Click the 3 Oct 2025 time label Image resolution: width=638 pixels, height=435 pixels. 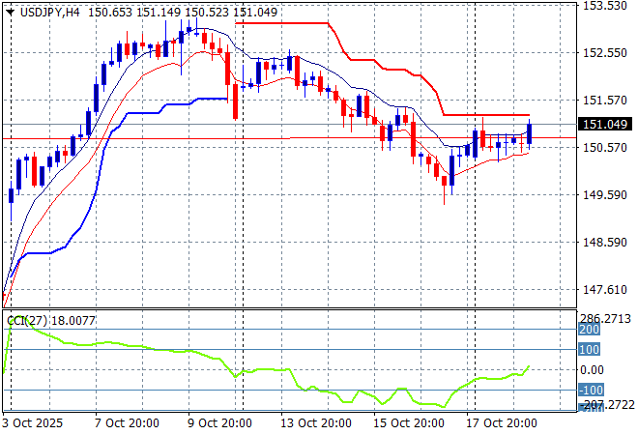coord(33,423)
